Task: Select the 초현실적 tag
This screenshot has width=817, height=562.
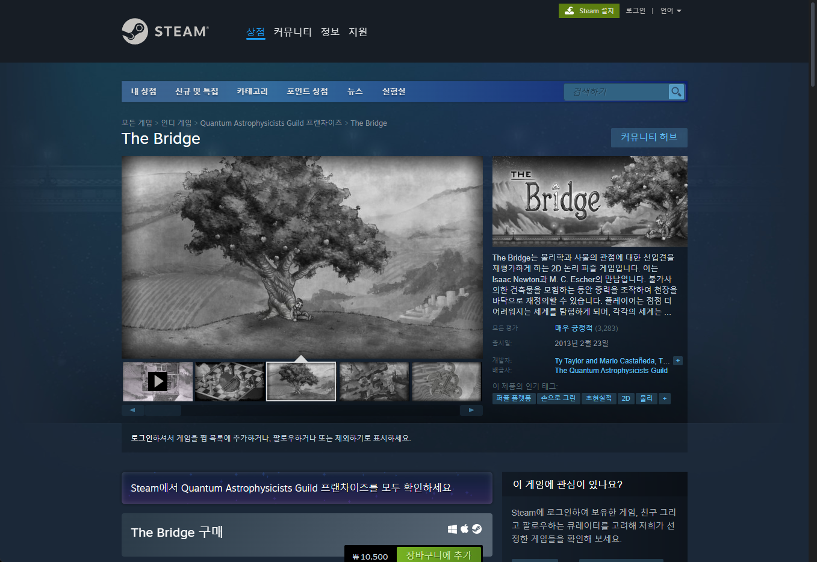Action: pyautogui.click(x=598, y=398)
